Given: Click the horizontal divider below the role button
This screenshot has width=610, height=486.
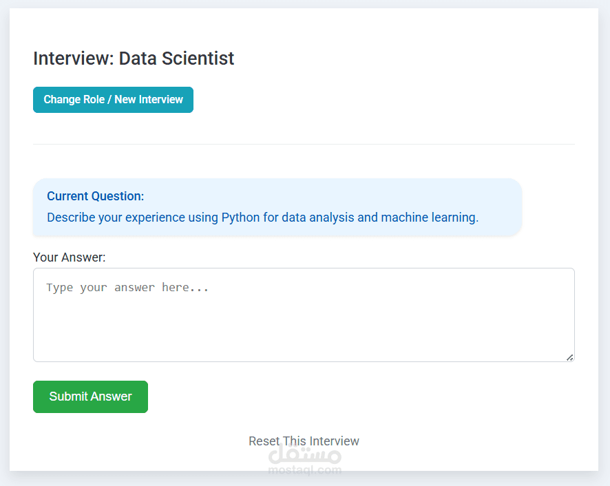Looking at the screenshot, I should (x=304, y=145).
